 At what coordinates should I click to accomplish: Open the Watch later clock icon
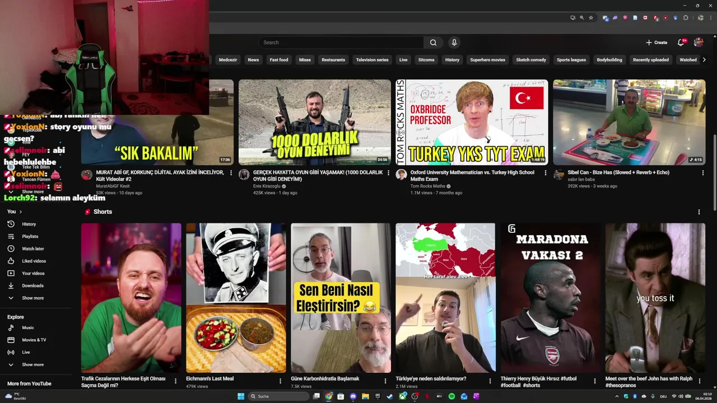coord(11,249)
